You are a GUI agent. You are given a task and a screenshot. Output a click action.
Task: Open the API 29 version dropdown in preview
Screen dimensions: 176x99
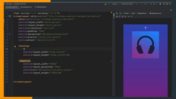[133, 13]
